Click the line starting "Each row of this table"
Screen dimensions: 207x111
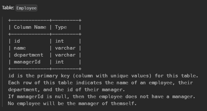[101, 83]
